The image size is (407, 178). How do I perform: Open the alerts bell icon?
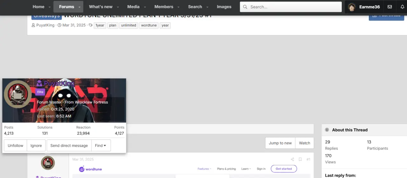(x=402, y=7)
